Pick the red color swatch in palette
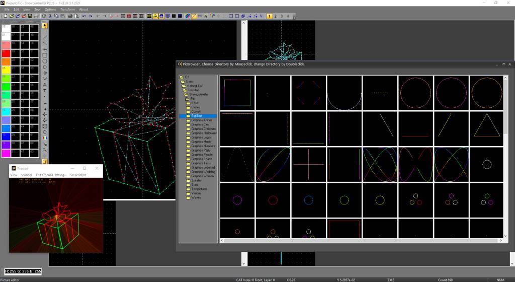Screen dimensions: 515x282 [x=6, y=52]
